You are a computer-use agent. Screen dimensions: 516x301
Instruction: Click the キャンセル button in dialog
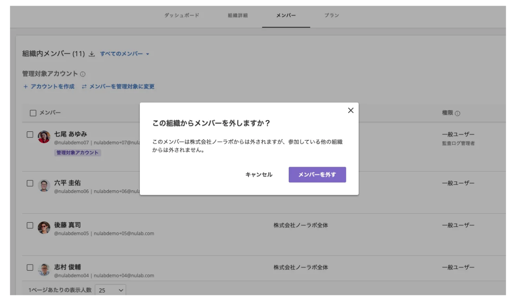pyautogui.click(x=259, y=174)
